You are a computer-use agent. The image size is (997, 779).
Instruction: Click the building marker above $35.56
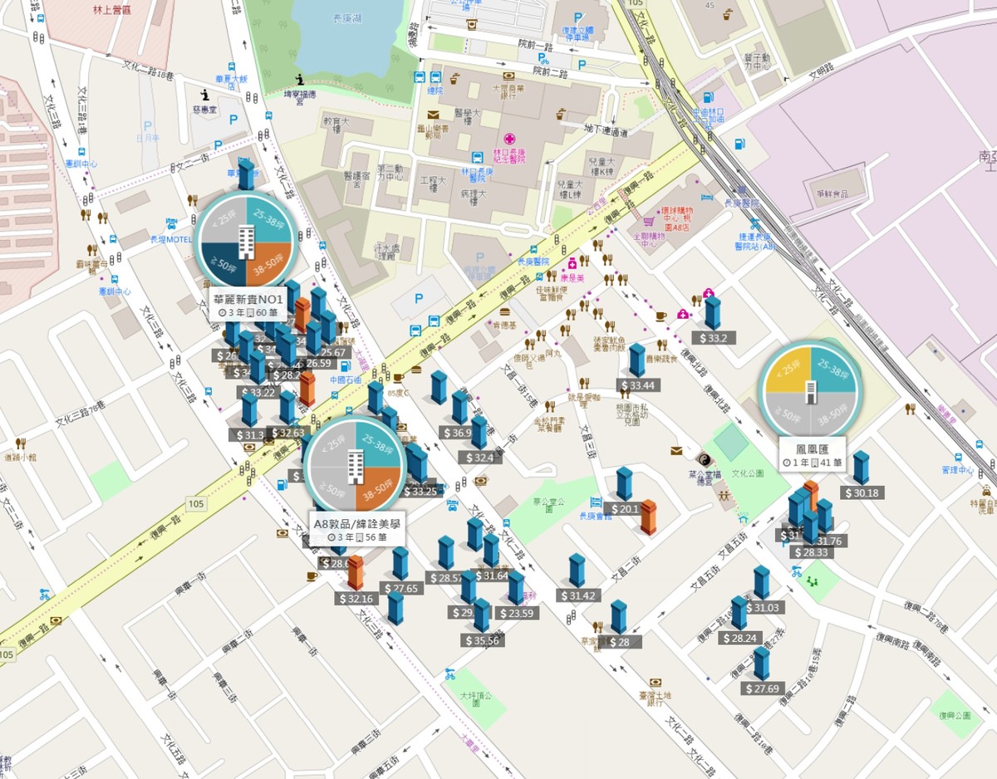click(482, 615)
